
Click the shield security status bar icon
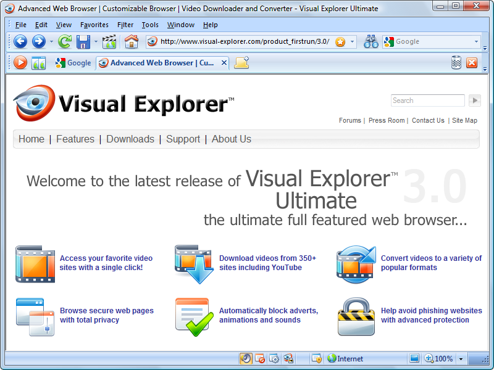click(316, 358)
